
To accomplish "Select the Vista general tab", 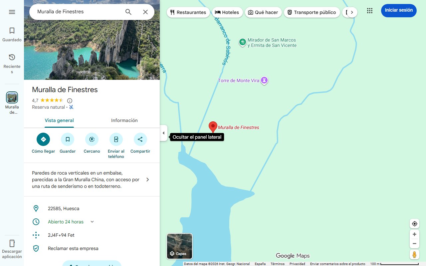I will (59, 120).
